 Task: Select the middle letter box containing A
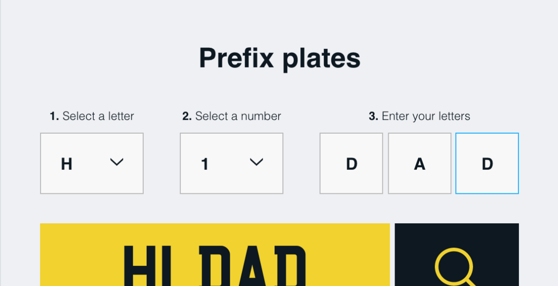click(x=420, y=163)
